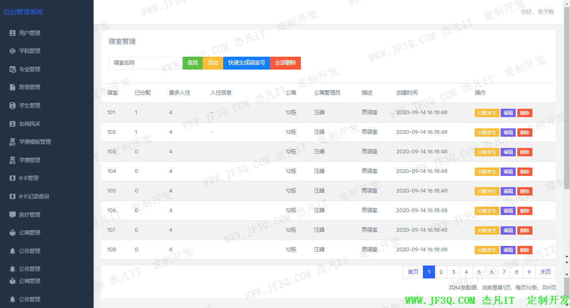This screenshot has height=308, width=570.
Task: Open 学生管理 via its save icon
Action: click(13, 105)
